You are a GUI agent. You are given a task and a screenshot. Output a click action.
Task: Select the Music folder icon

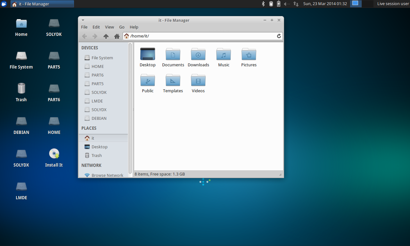click(x=224, y=54)
